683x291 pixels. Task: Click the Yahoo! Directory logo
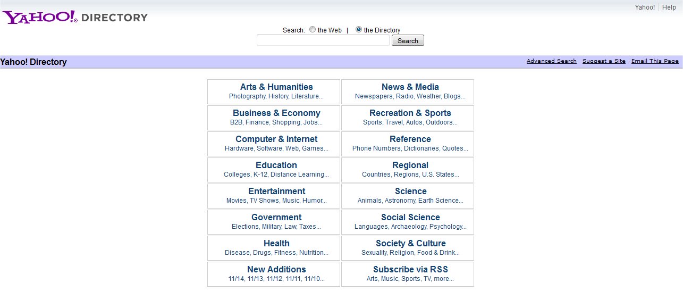coord(75,17)
